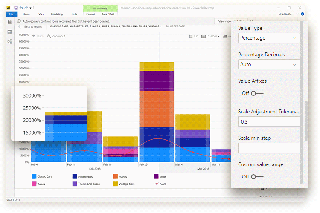Click the Back undo button above chart
The width and height of the screenshot is (320, 213).
click(38, 36)
